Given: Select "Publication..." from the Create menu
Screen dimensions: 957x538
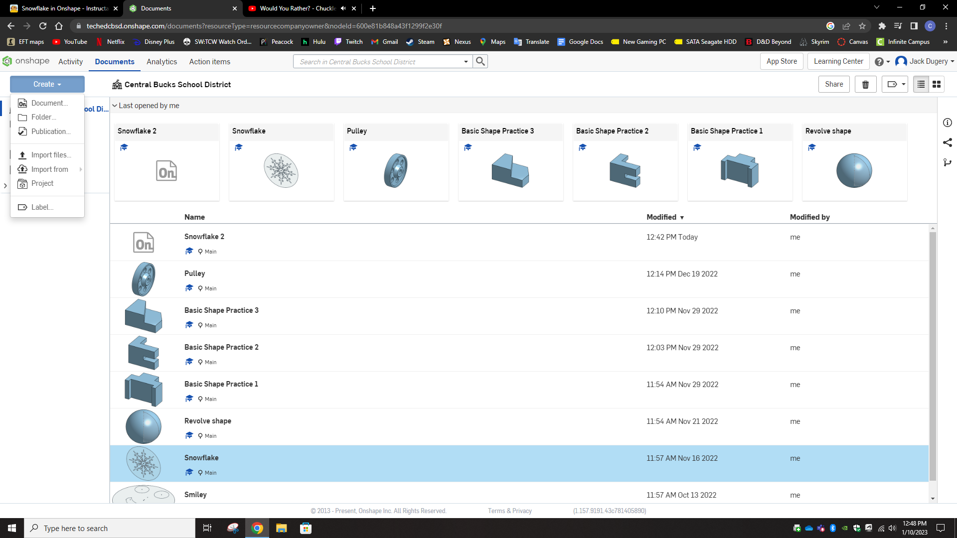Looking at the screenshot, I should [50, 131].
